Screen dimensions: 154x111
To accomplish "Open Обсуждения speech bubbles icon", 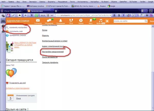I will [49, 20].
